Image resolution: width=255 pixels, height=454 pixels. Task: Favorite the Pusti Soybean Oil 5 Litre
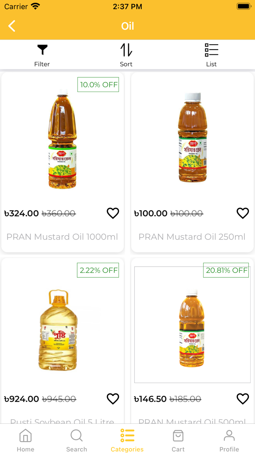tap(113, 399)
